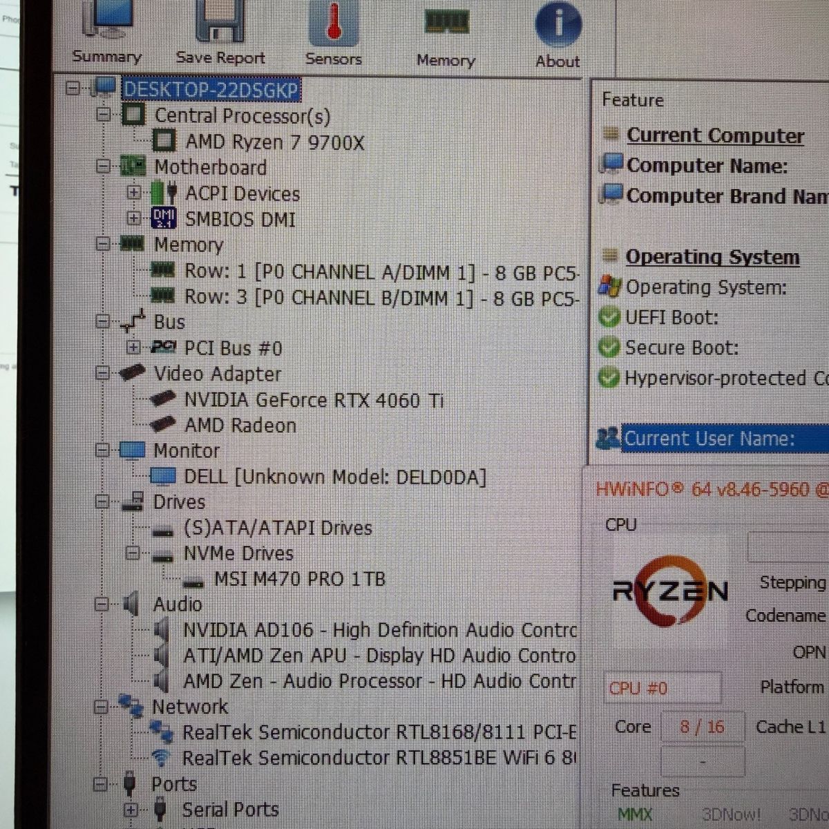Select NVIDIA AD106 High Definition Audio
Viewport: 829px width, 829px height.
[x=380, y=630]
